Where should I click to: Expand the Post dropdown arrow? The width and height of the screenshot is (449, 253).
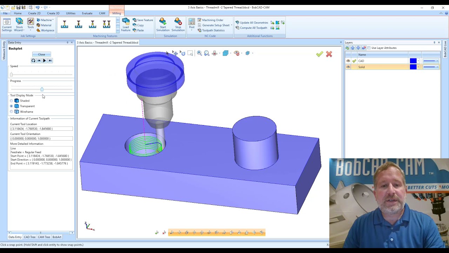[192, 30]
